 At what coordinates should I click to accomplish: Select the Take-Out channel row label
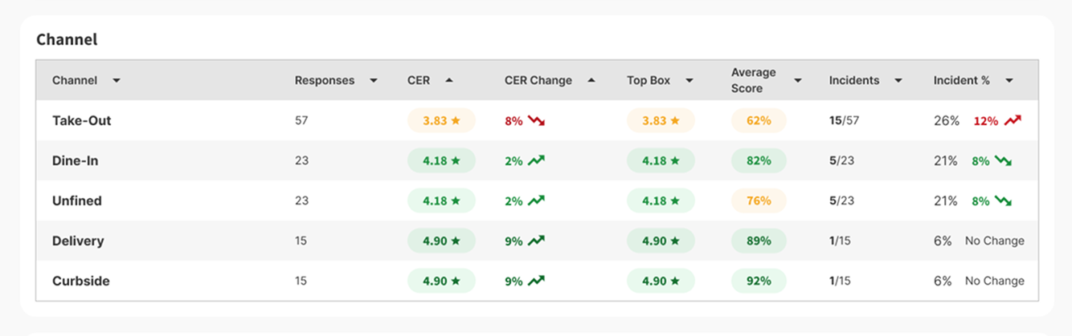pyautogui.click(x=82, y=121)
